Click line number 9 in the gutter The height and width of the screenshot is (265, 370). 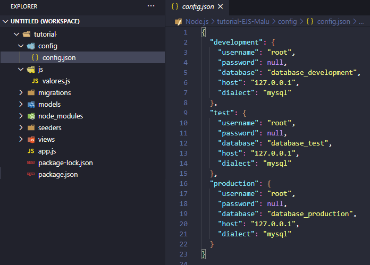[x=186, y=113]
